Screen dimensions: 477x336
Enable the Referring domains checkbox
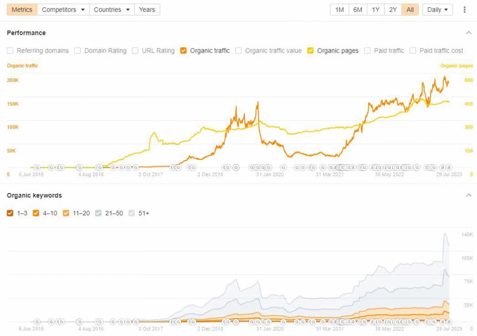pos(10,51)
